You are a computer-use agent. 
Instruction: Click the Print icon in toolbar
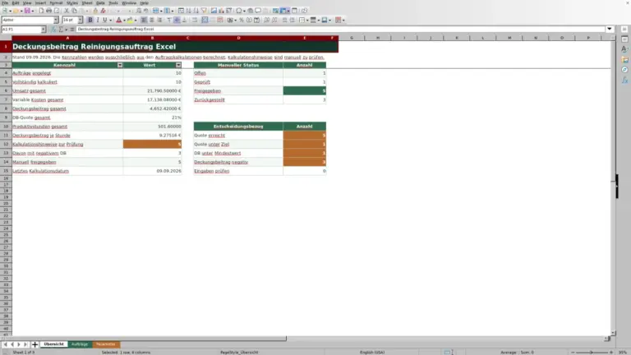(x=48, y=11)
